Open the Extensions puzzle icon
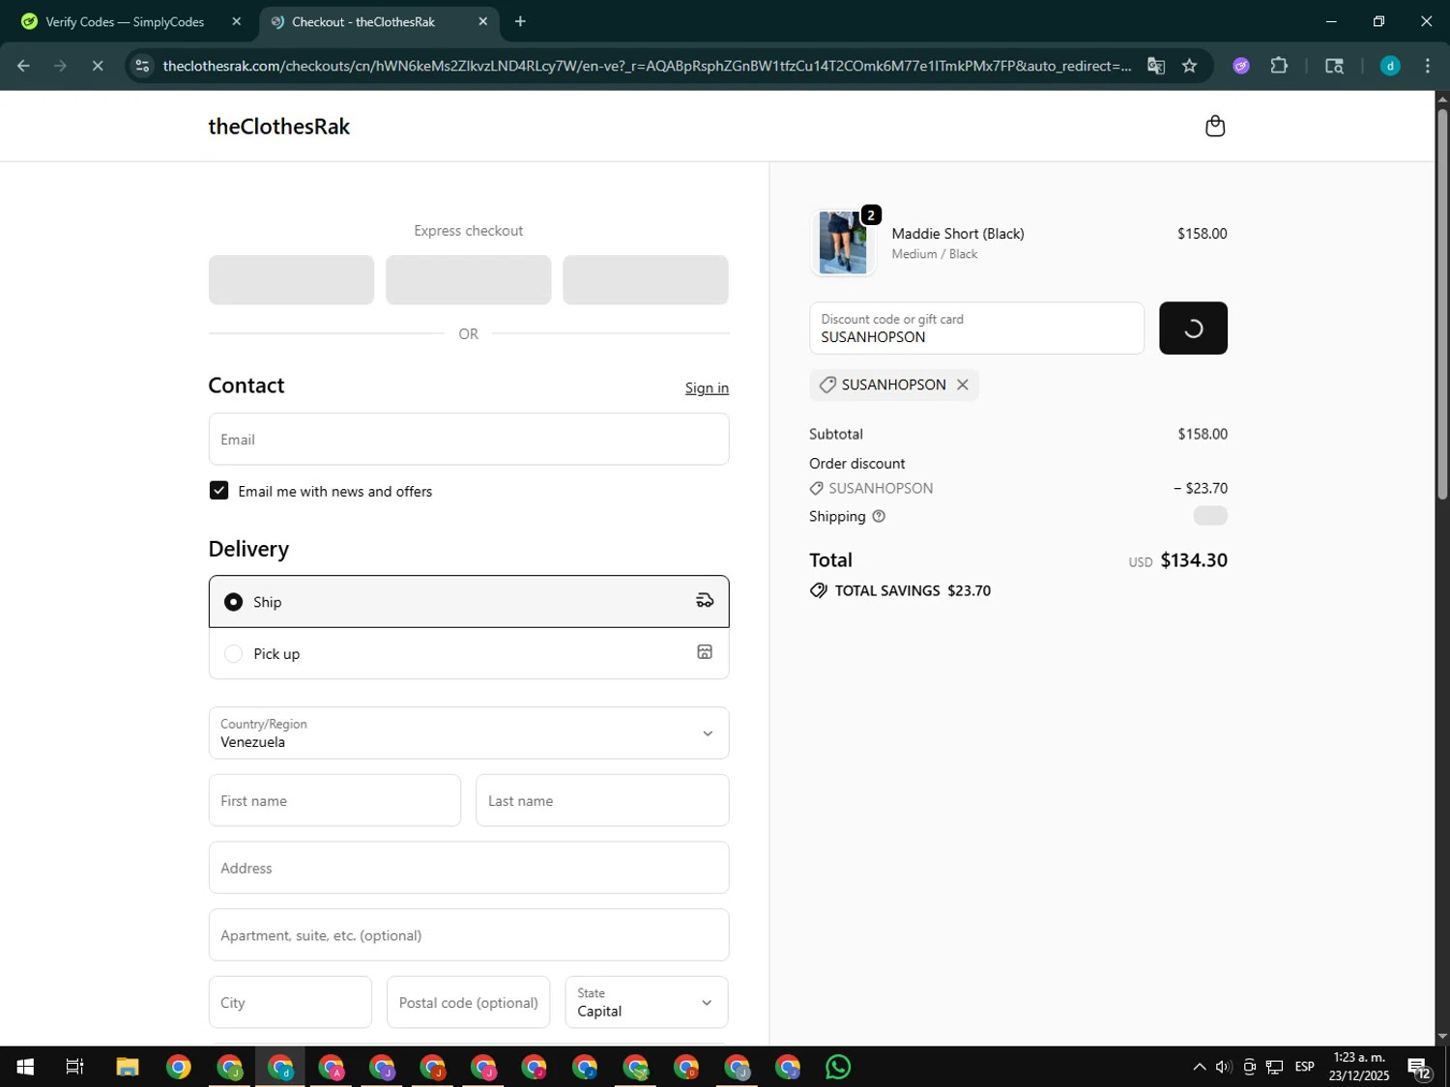This screenshot has width=1450, height=1087. [1279, 66]
